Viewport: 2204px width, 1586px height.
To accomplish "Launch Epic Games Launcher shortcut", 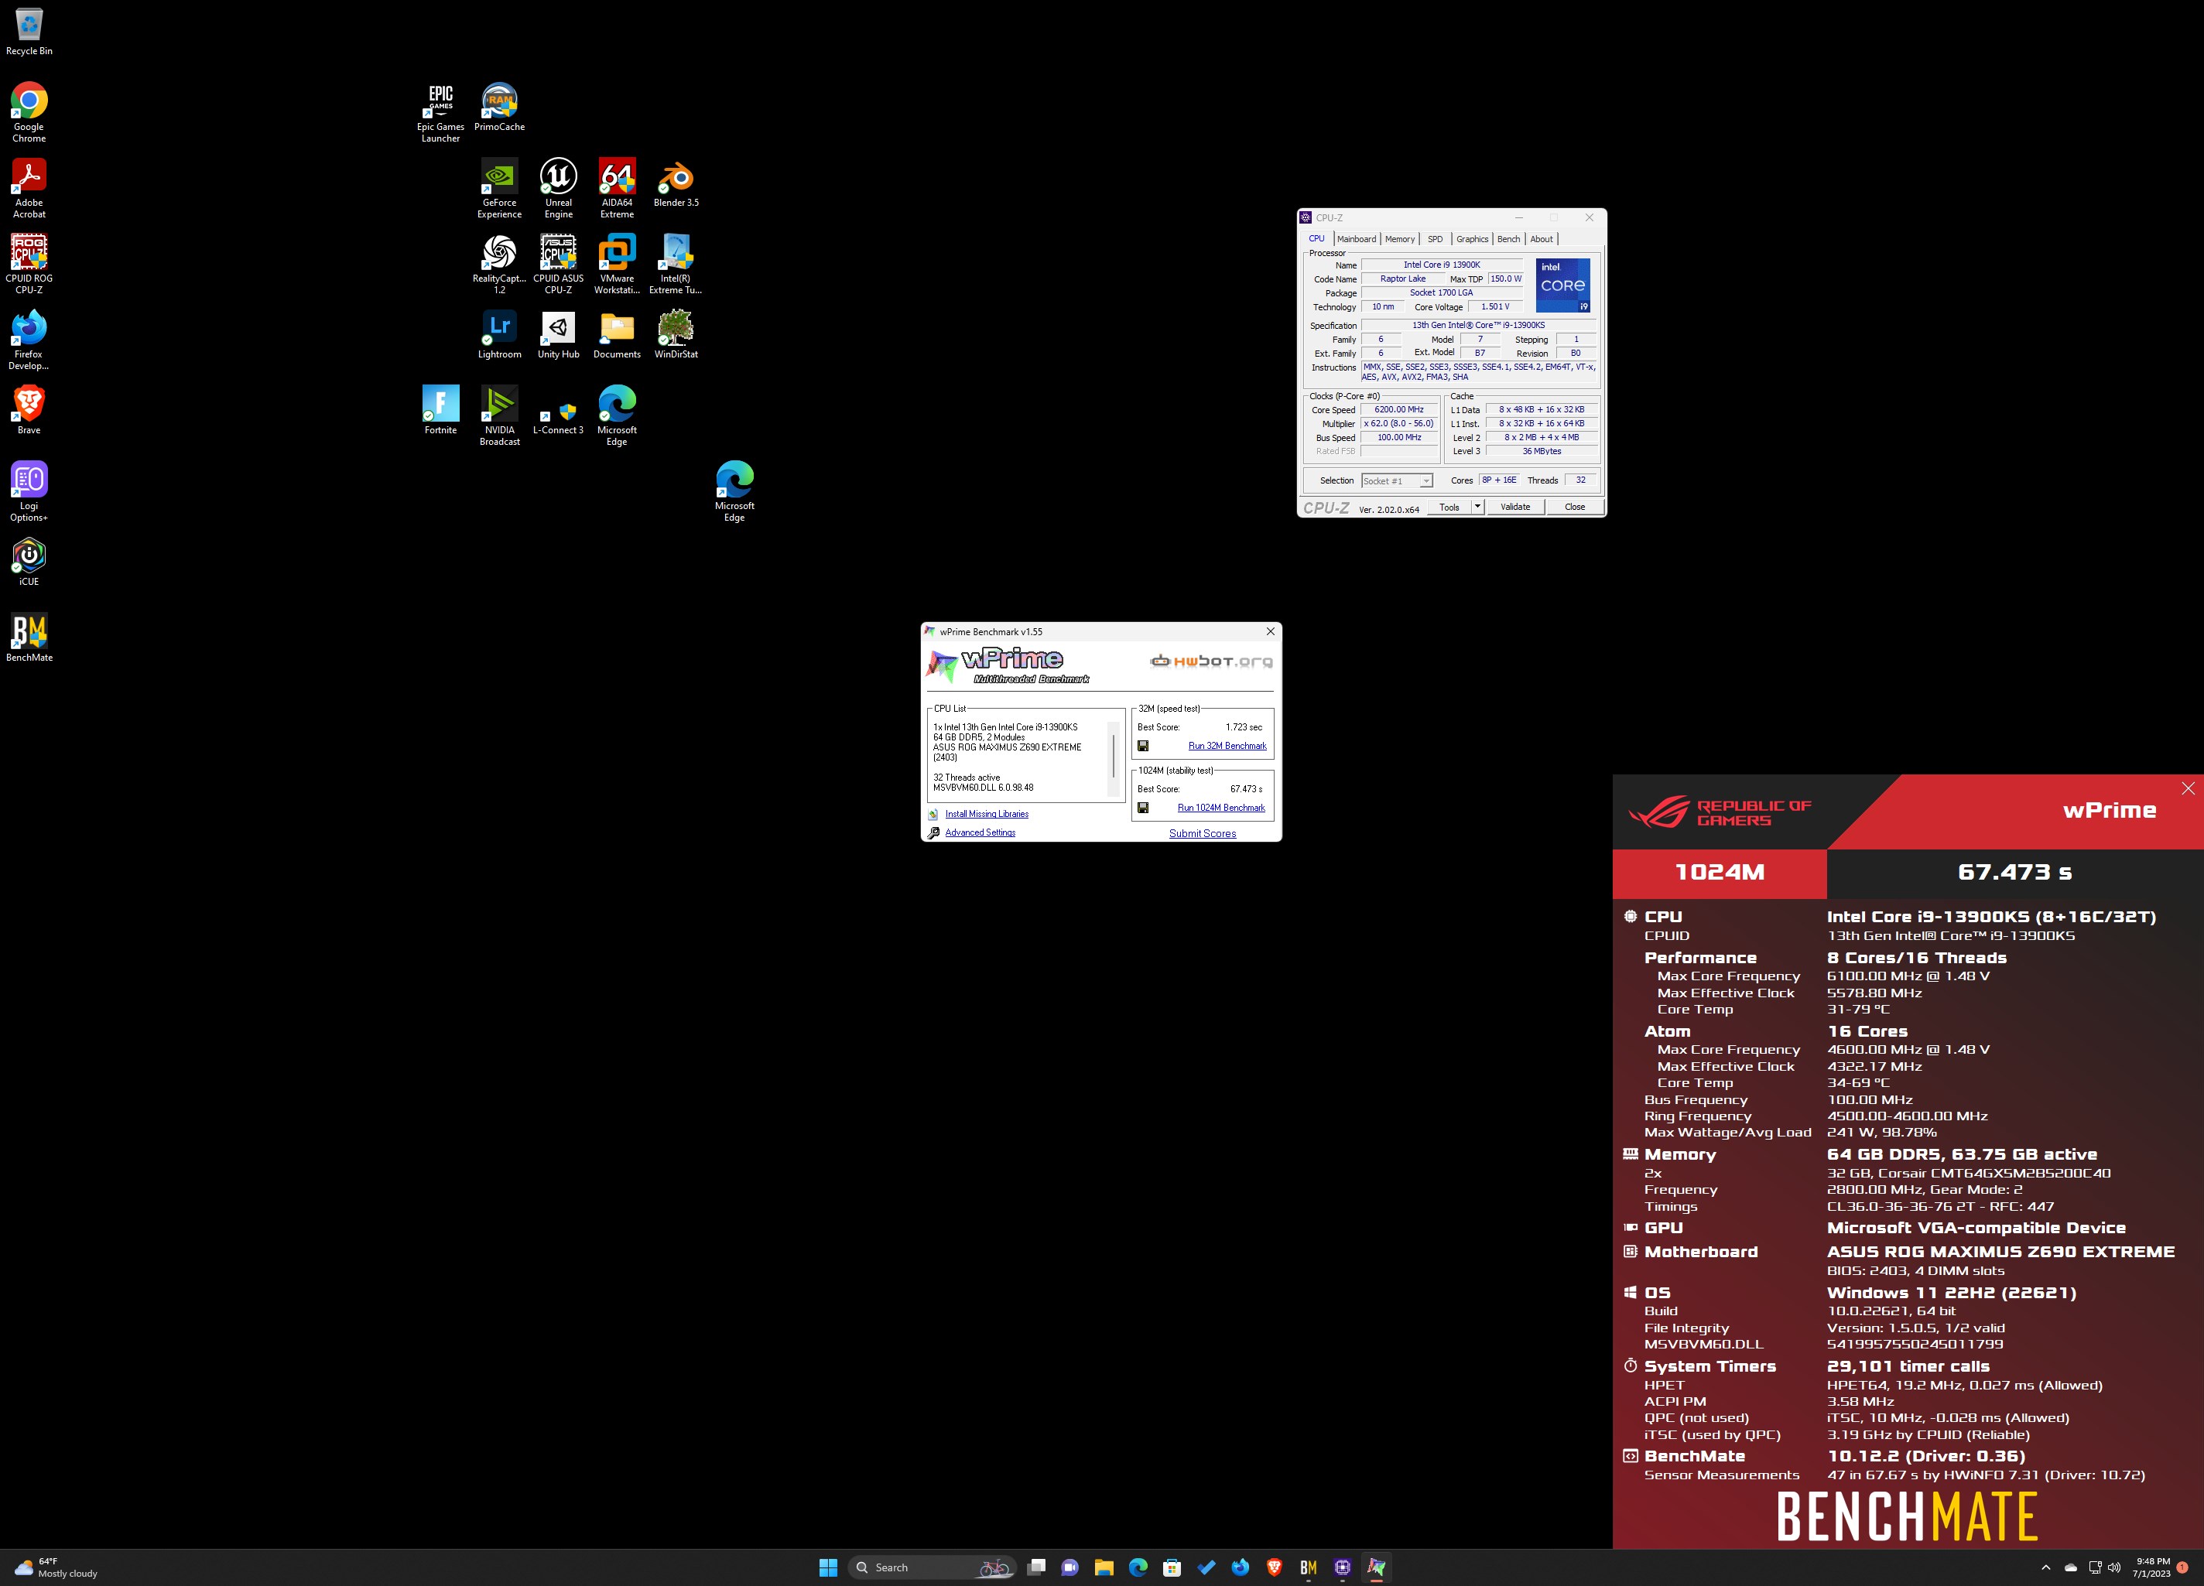I will click(441, 113).
